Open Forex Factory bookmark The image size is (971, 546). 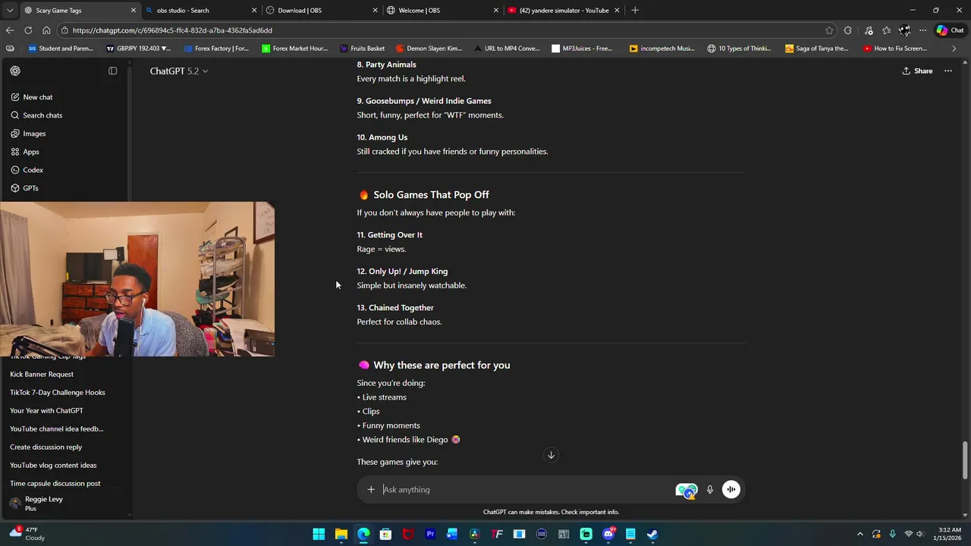[216, 49]
